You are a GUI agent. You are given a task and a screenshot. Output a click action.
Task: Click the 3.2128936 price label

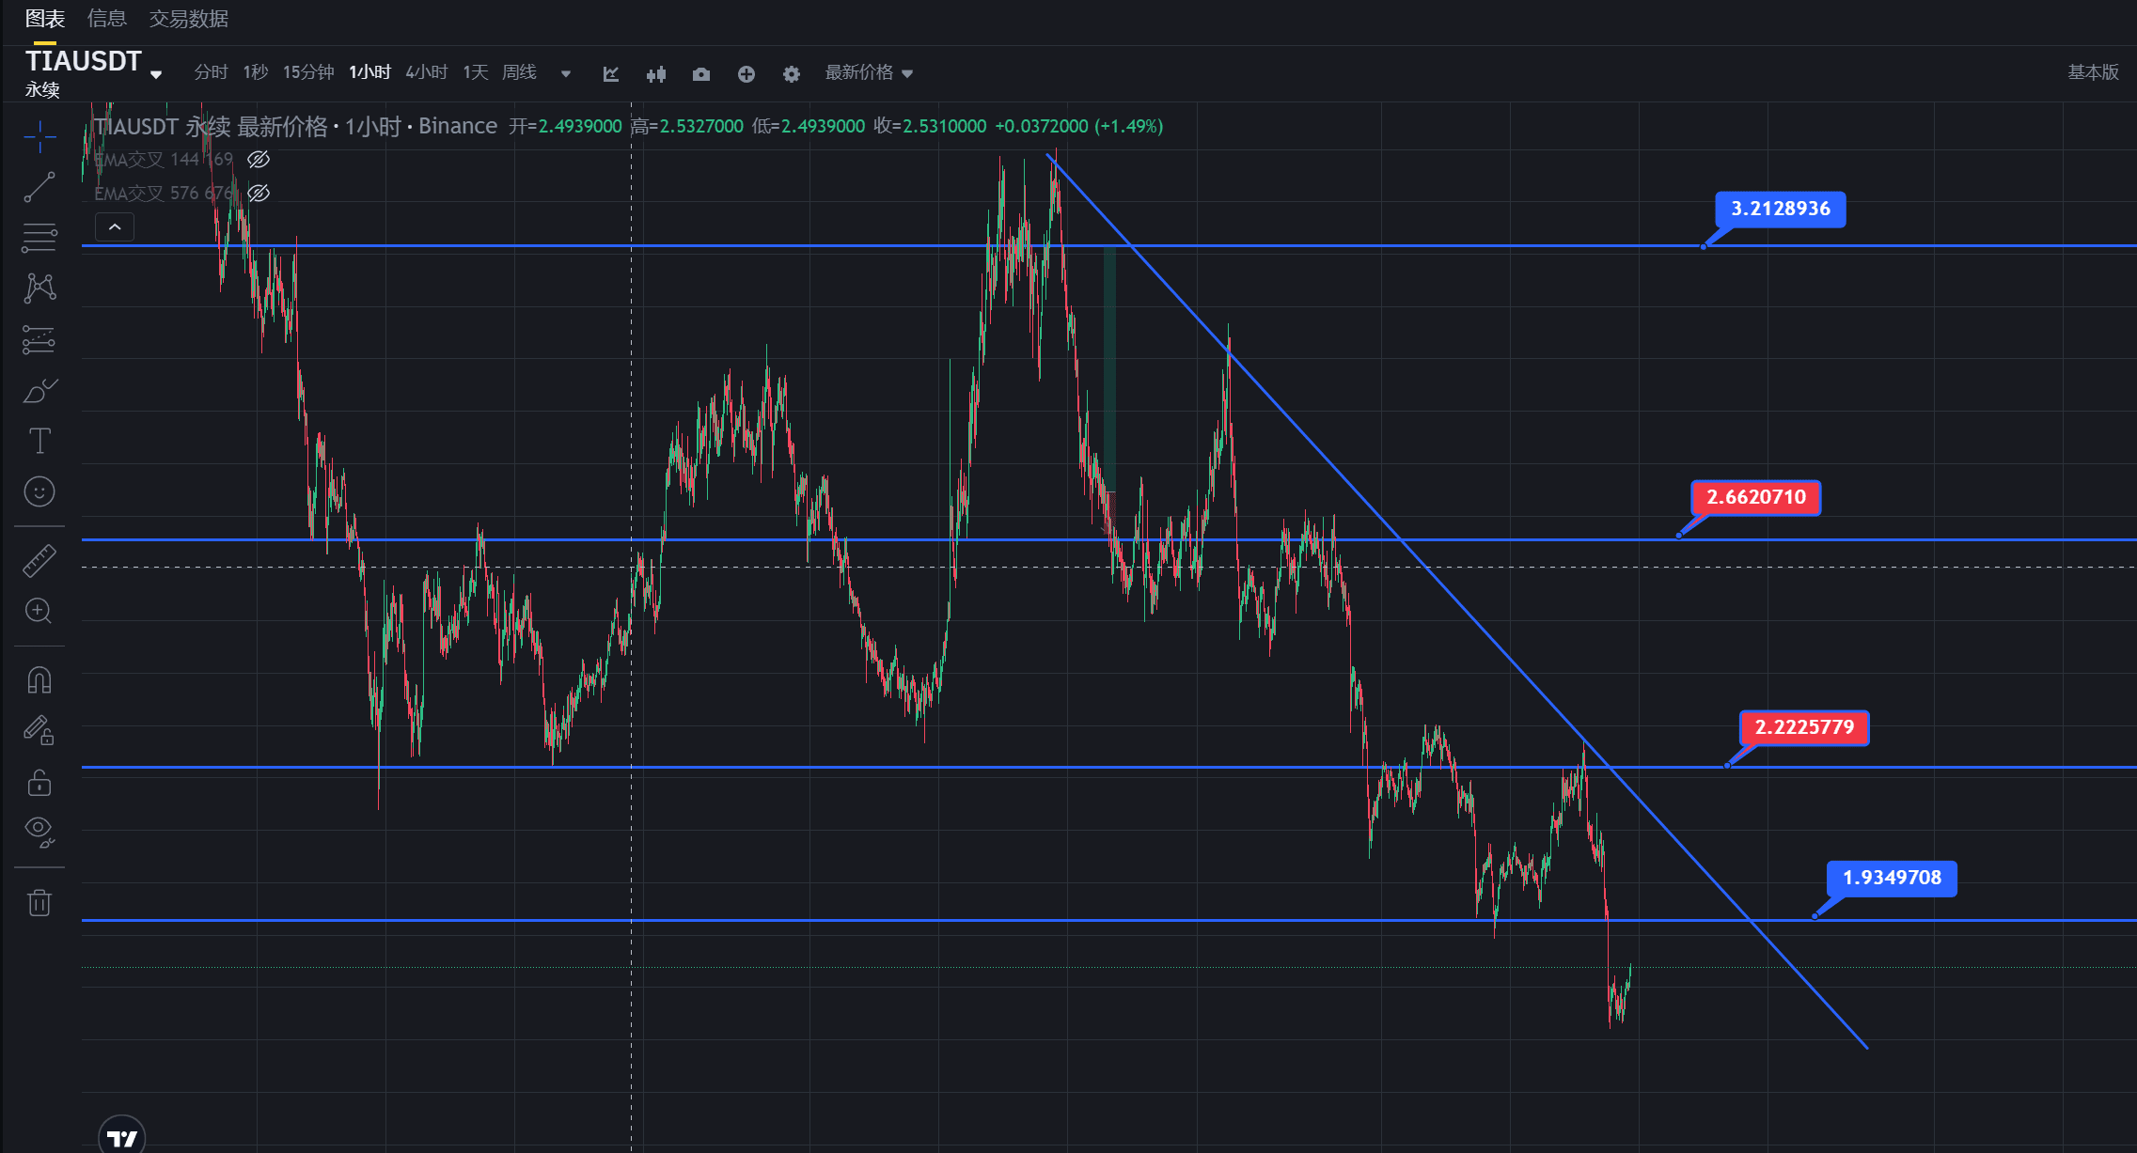coord(1780,209)
